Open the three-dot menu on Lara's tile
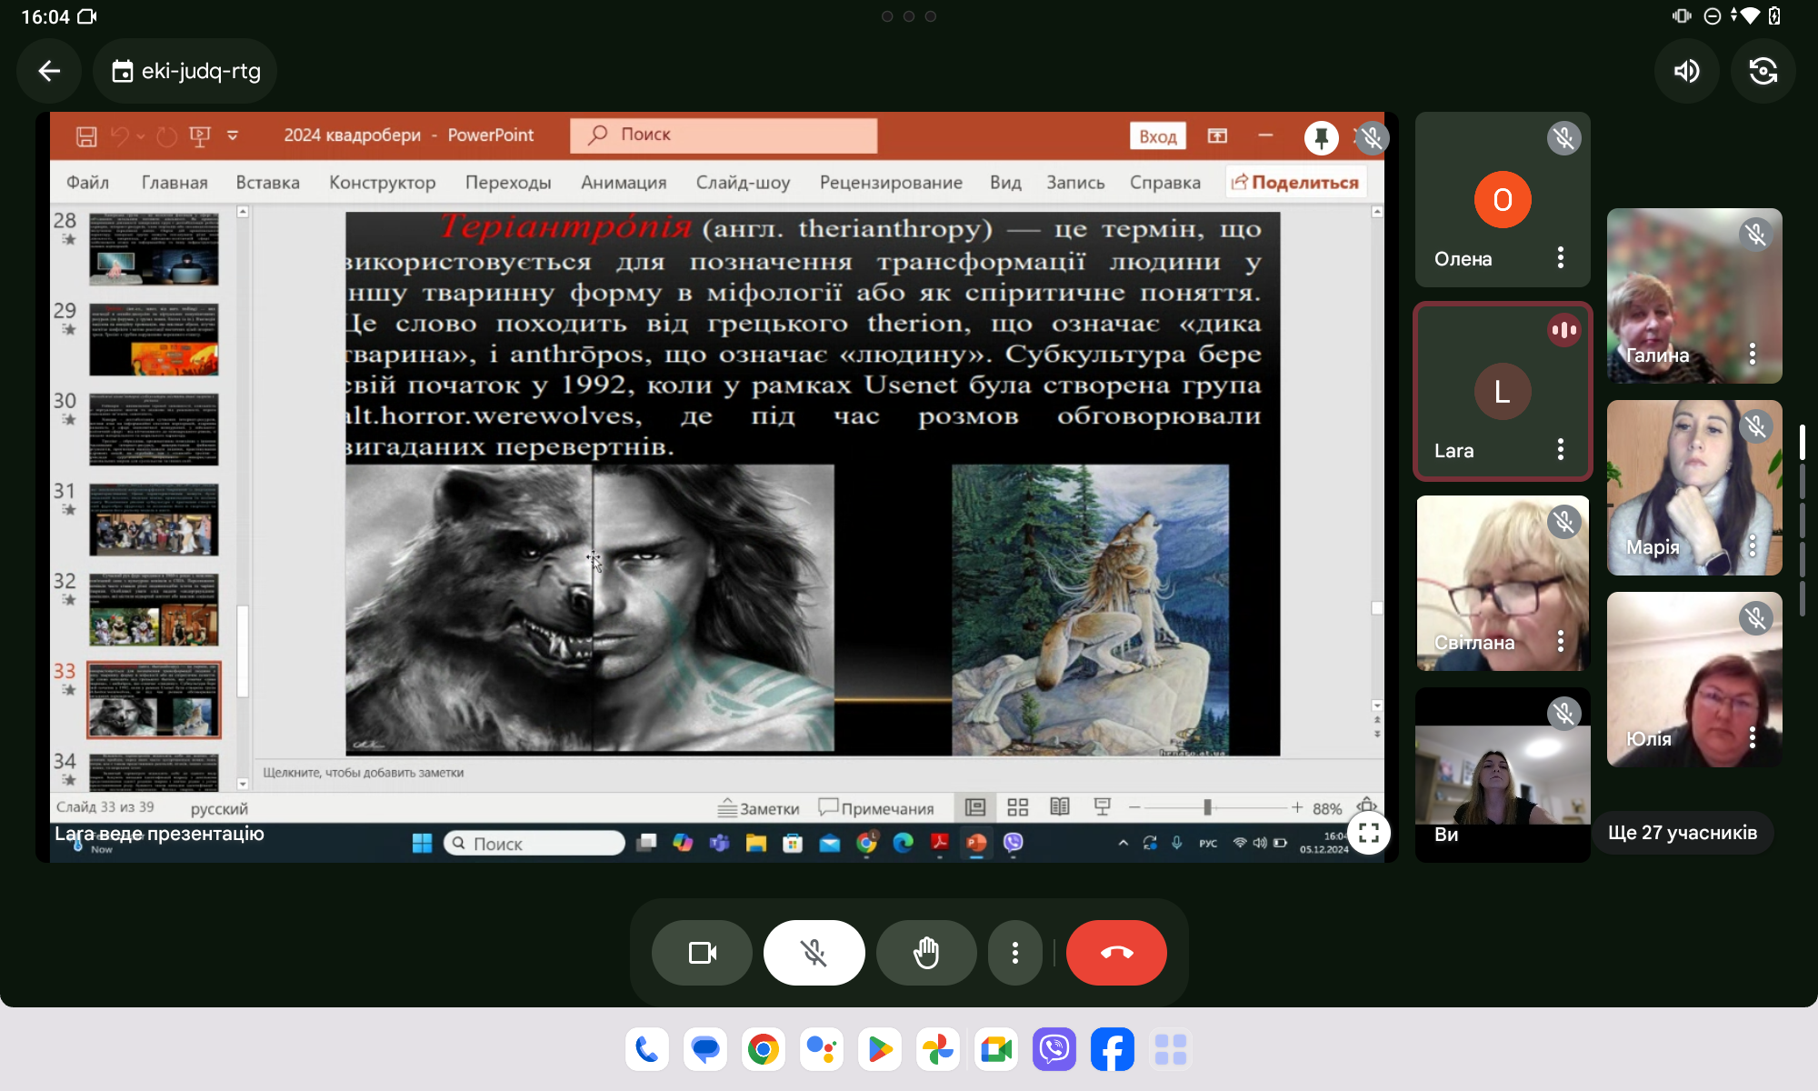The image size is (1818, 1091). (x=1561, y=449)
